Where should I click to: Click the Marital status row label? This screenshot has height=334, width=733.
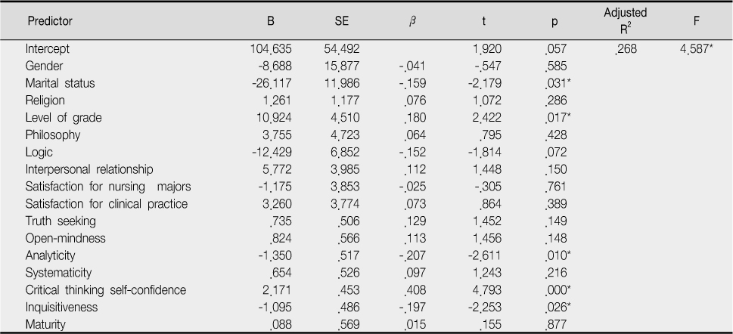click(x=60, y=83)
